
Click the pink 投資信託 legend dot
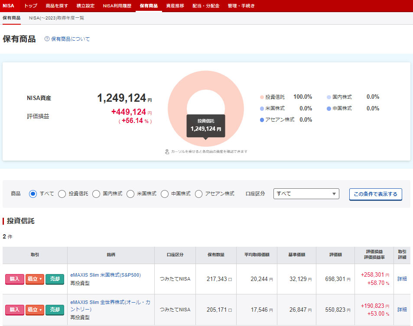coord(262,97)
